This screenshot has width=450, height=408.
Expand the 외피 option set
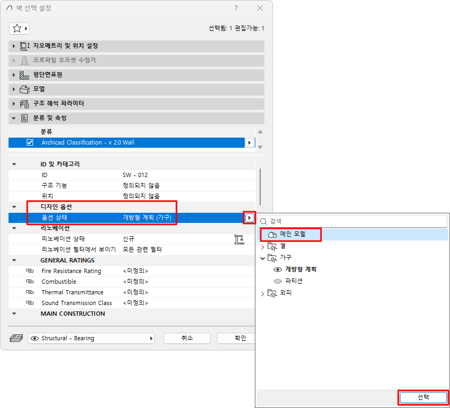tap(262, 294)
